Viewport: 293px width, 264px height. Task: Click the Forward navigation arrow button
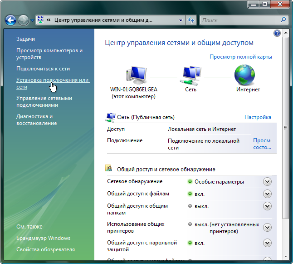(23, 20)
